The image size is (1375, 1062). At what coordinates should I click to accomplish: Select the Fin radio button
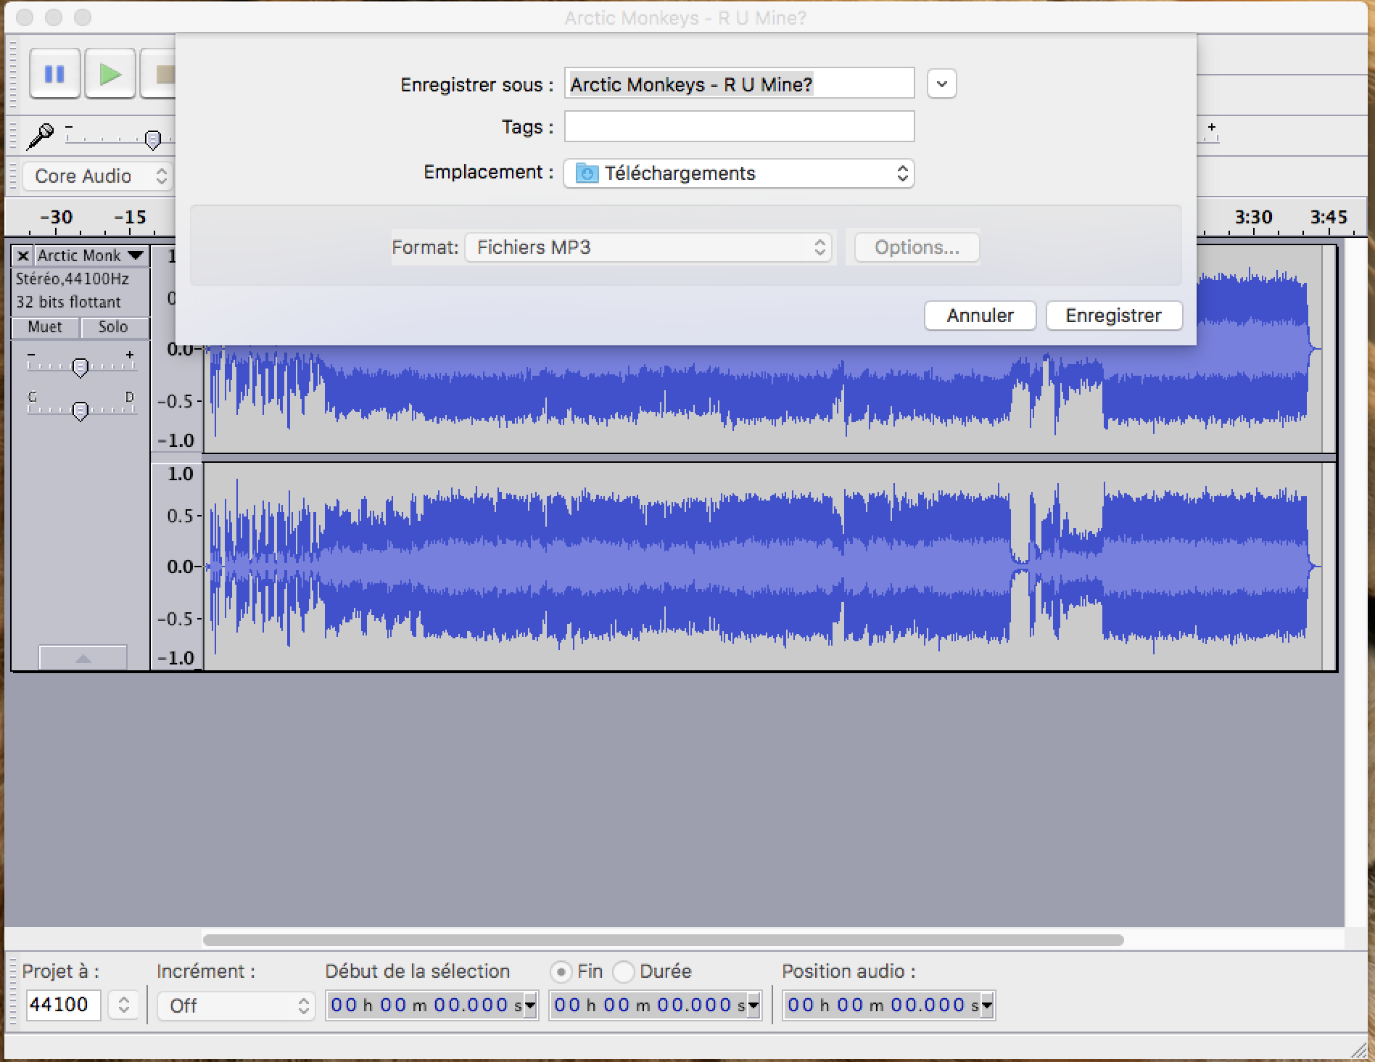tap(561, 971)
